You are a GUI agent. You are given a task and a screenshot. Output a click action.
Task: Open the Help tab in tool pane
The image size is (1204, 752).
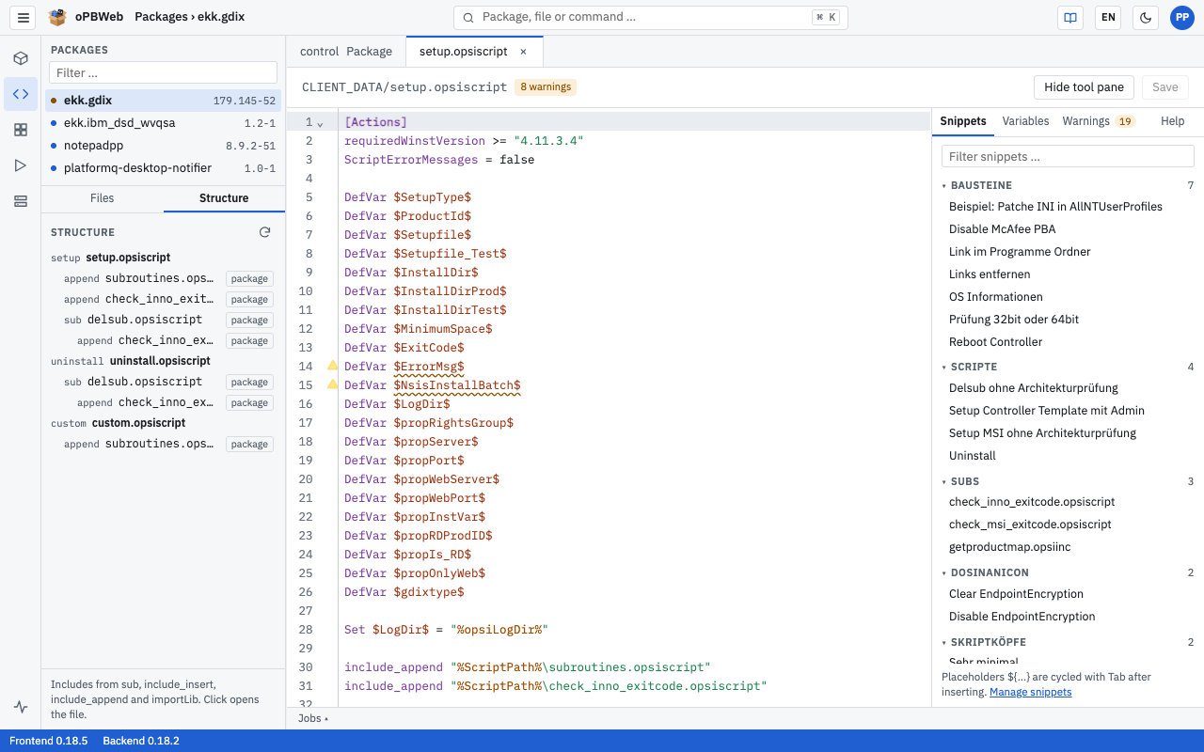click(1172, 121)
